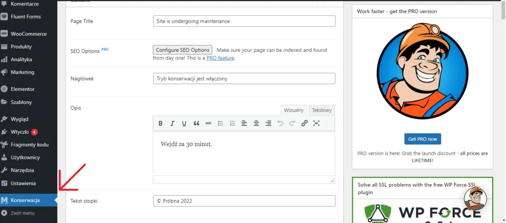Grab the editor resize handle corner
This screenshot has height=223, width=506.
click(x=332, y=180)
